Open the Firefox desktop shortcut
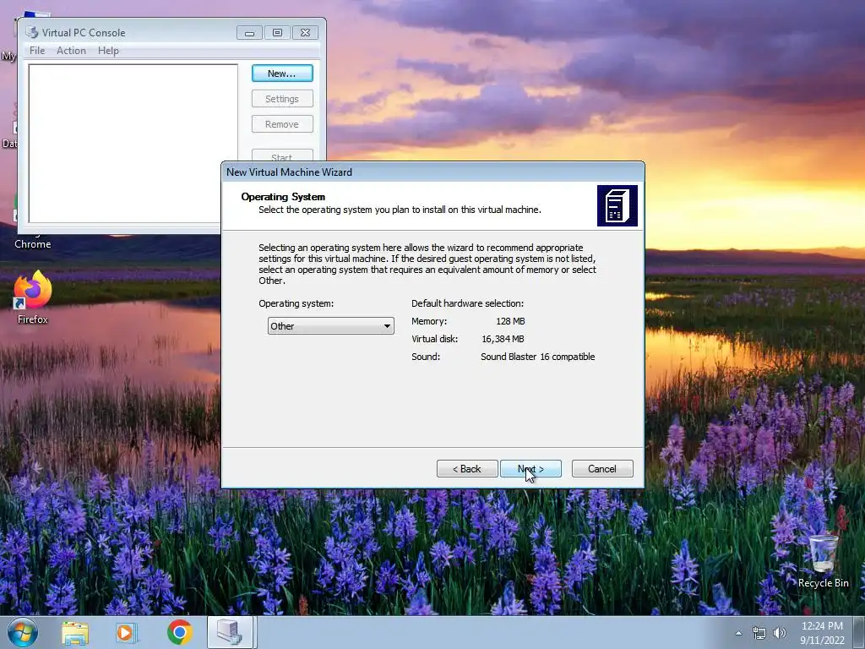This screenshot has height=649, width=865. [x=33, y=298]
